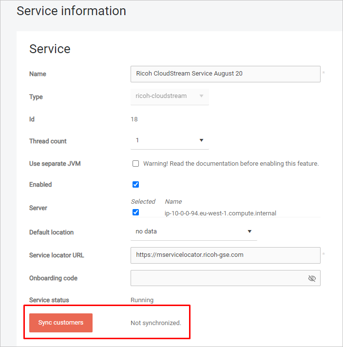This screenshot has width=343, height=347.
Task: Click the JVM warning documentation text
Action: [x=231, y=164]
